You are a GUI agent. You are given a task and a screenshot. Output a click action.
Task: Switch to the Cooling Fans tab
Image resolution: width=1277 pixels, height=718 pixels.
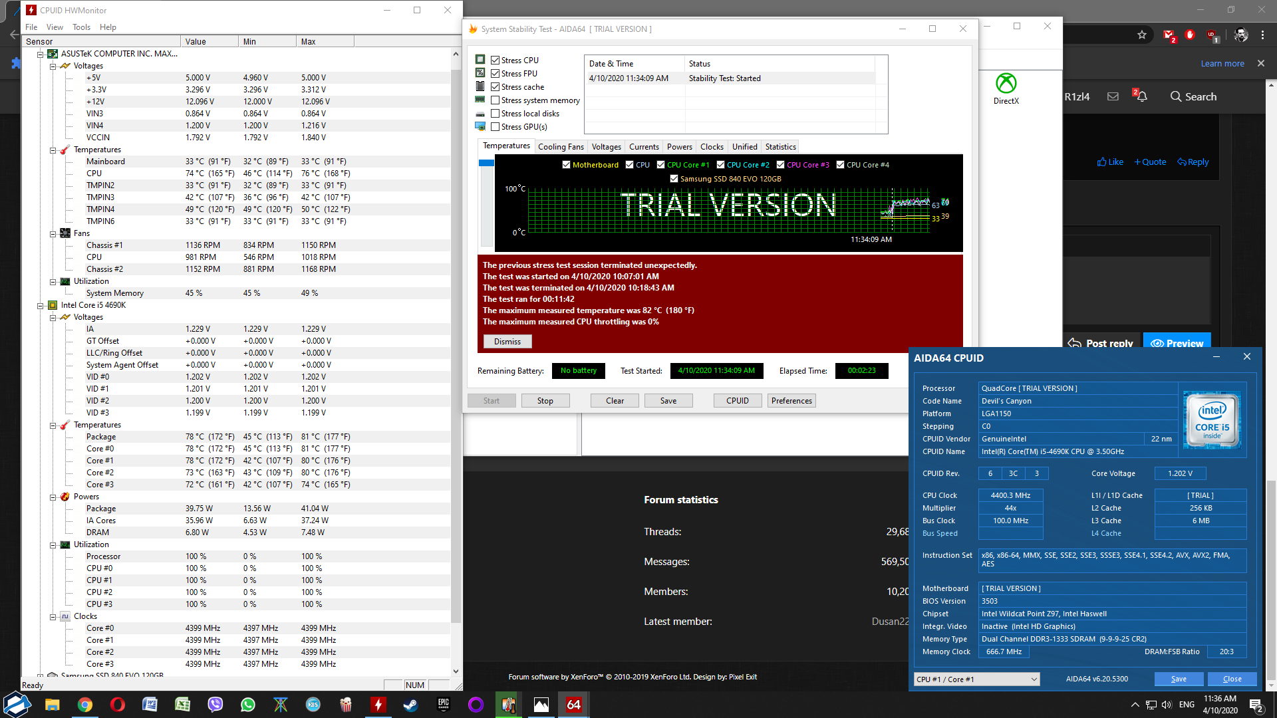click(x=561, y=147)
